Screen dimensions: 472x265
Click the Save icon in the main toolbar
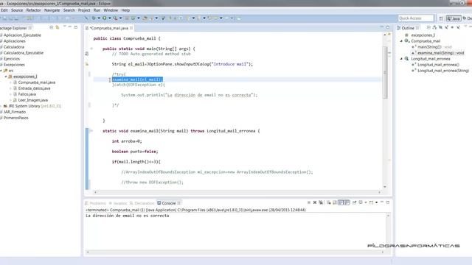coord(5,18)
